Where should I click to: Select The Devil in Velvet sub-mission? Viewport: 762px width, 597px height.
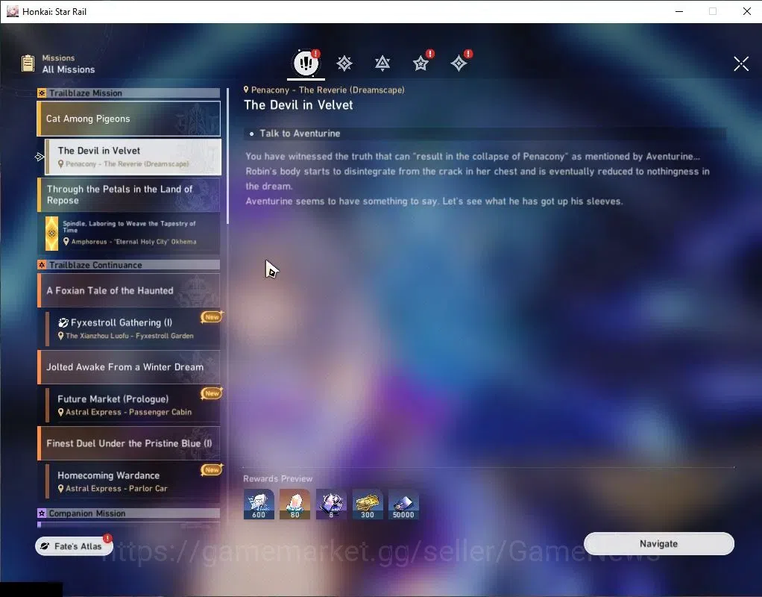coord(133,157)
